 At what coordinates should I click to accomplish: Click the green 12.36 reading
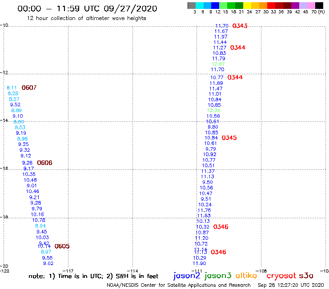coord(213,110)
